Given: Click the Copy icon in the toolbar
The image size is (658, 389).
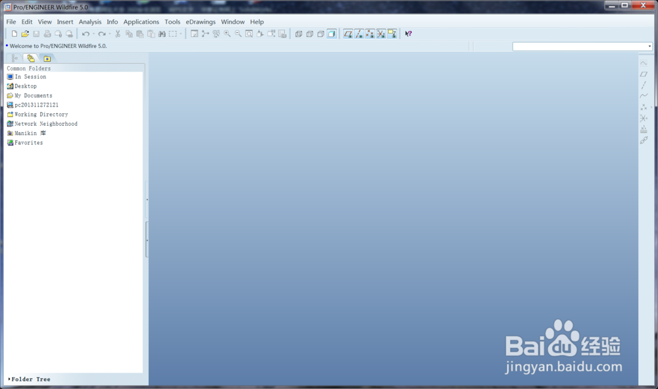Looking at the screenshot, I should 129,34.
